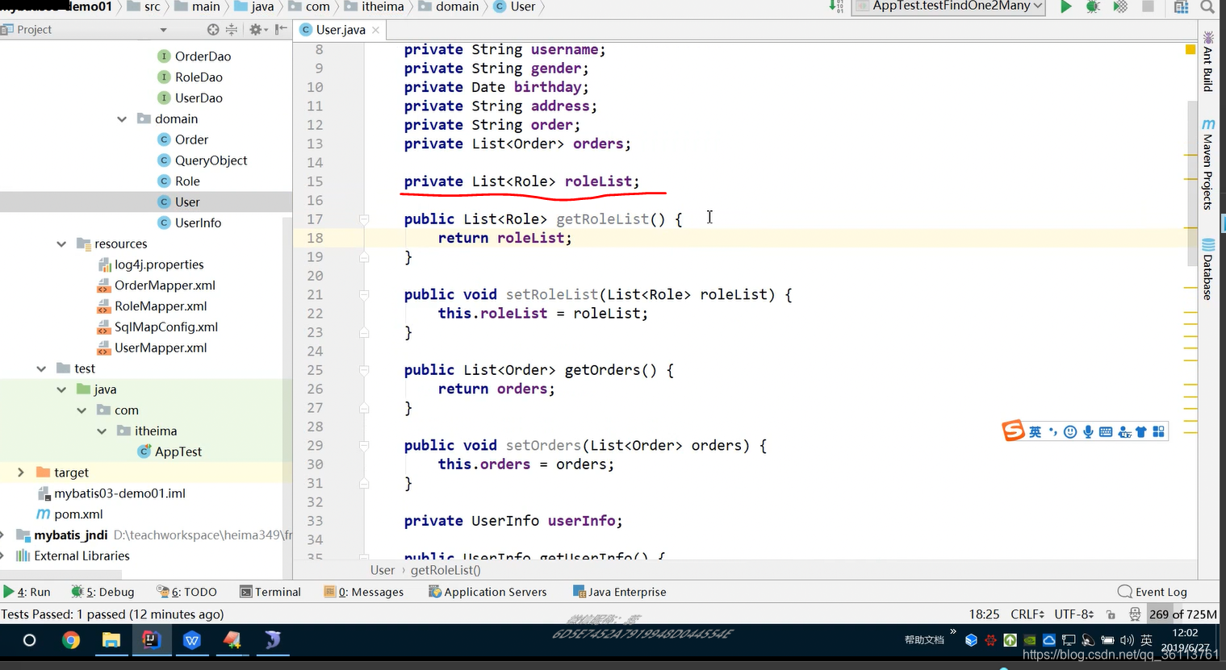Open Java Enterprise tool window
The width and height of the screenshot is (1226, 670).
click(x=619, y=592)
